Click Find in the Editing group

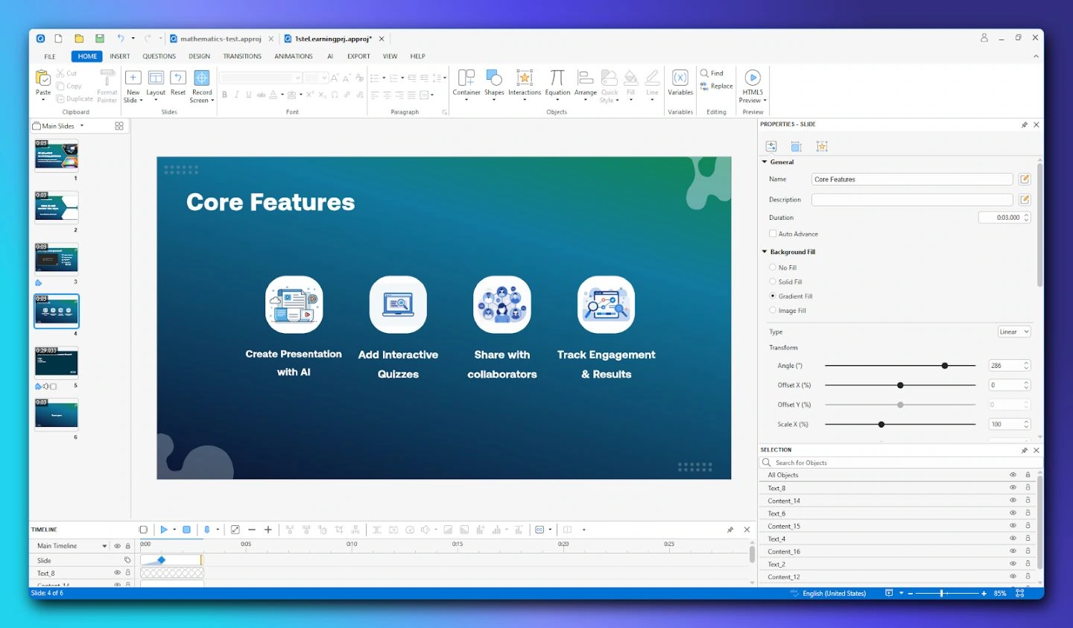(714, 73)
